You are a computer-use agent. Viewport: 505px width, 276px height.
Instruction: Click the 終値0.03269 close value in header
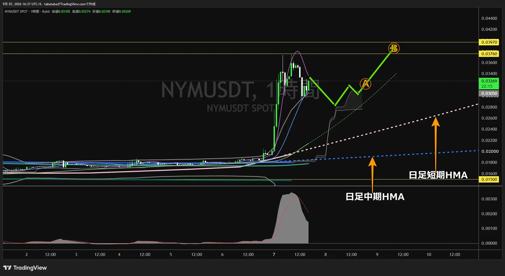[122, 12]
